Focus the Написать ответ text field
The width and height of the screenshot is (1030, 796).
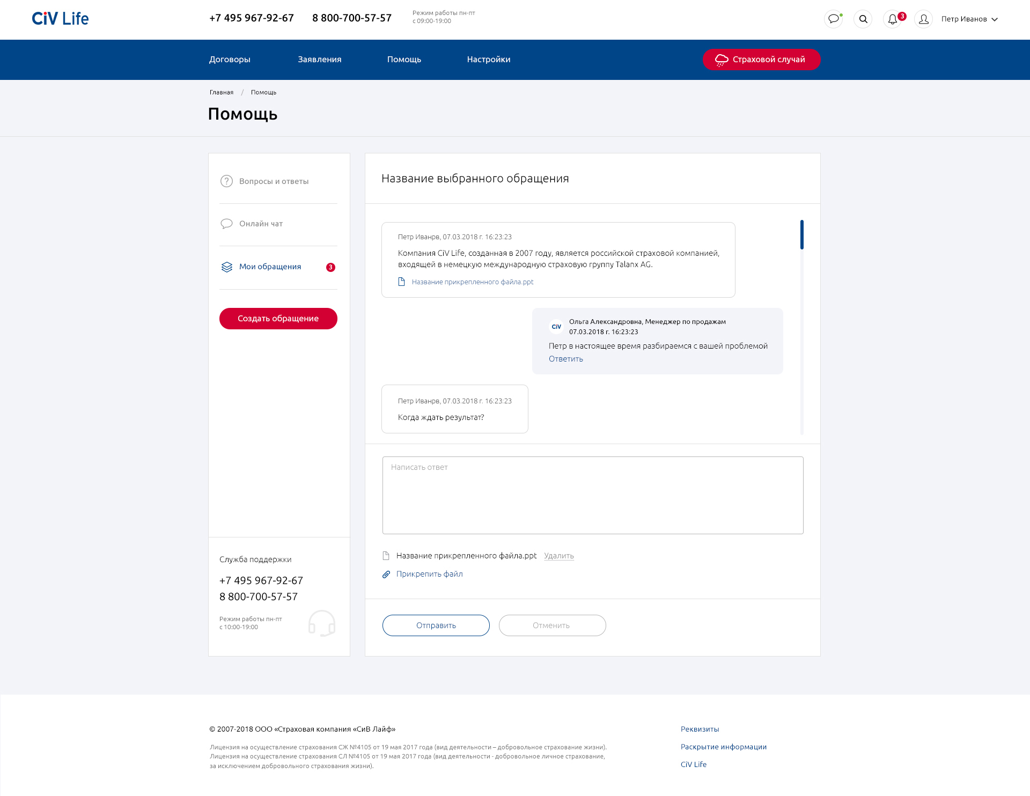point(592,495)
